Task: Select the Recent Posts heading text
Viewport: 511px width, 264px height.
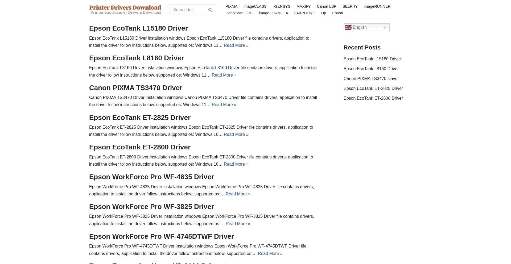Action: pyautogui.click(x=362, y=48)
